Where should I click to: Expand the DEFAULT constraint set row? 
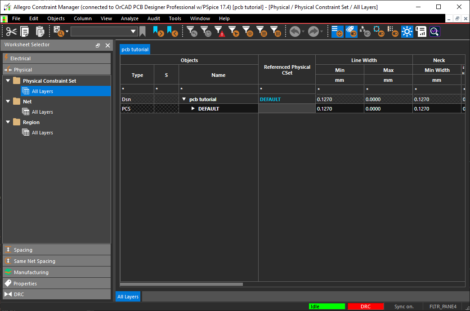point(193,109)
